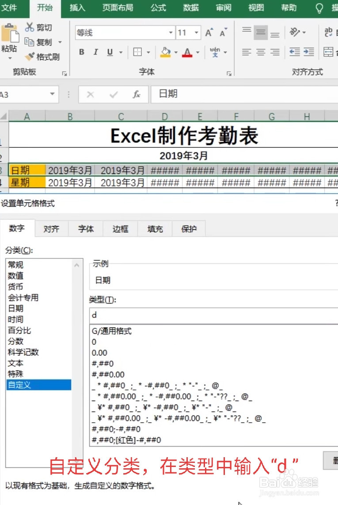Toggle Italic formatting
This screenshot has width=338, height=505.
point(95,52)
